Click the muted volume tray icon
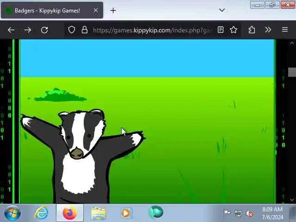This screenshot has width=296, height=222. coord(249,214)
